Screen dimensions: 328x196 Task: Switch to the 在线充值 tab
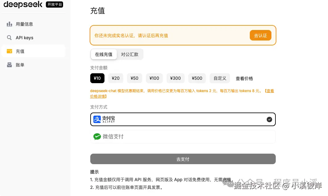(x=104, y=54)
